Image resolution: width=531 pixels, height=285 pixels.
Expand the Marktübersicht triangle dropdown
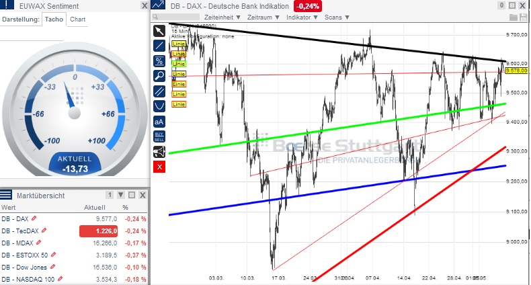coord(121,195)
